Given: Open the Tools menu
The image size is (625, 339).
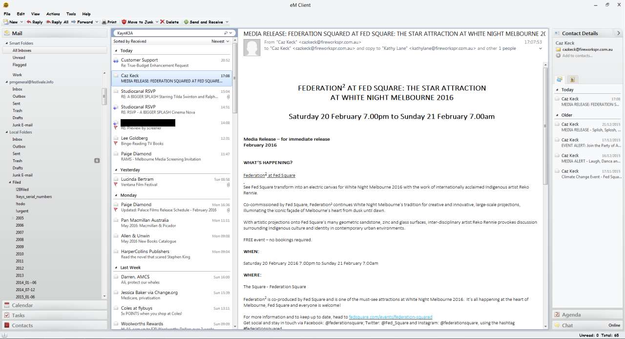Looking at the screenshot, I should pos(71,14).
